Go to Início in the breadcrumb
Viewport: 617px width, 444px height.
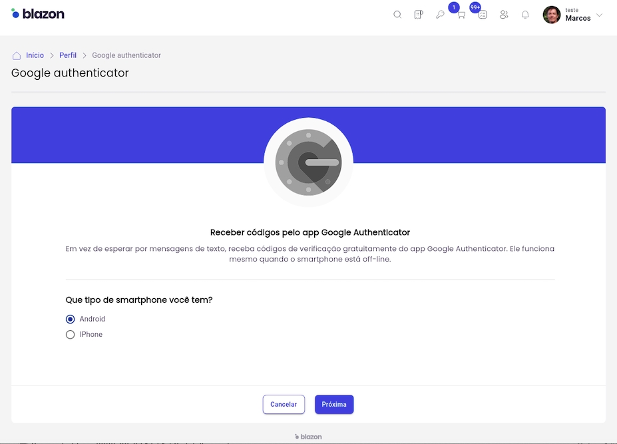pos(35,55)
